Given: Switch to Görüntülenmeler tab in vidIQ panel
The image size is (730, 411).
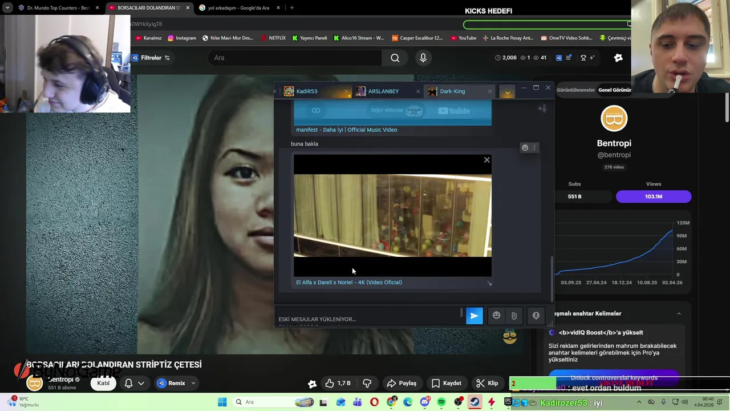Looking at the screenshot, I should (575, 90).
